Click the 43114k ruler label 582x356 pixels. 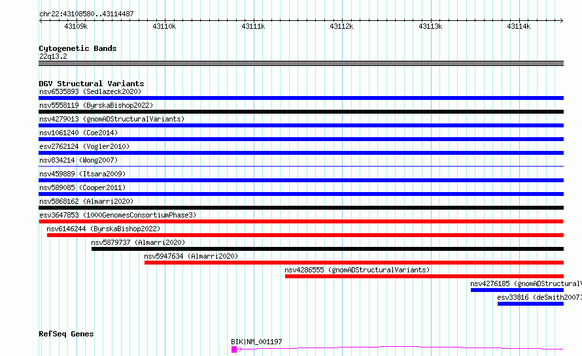tap(519, 26)
